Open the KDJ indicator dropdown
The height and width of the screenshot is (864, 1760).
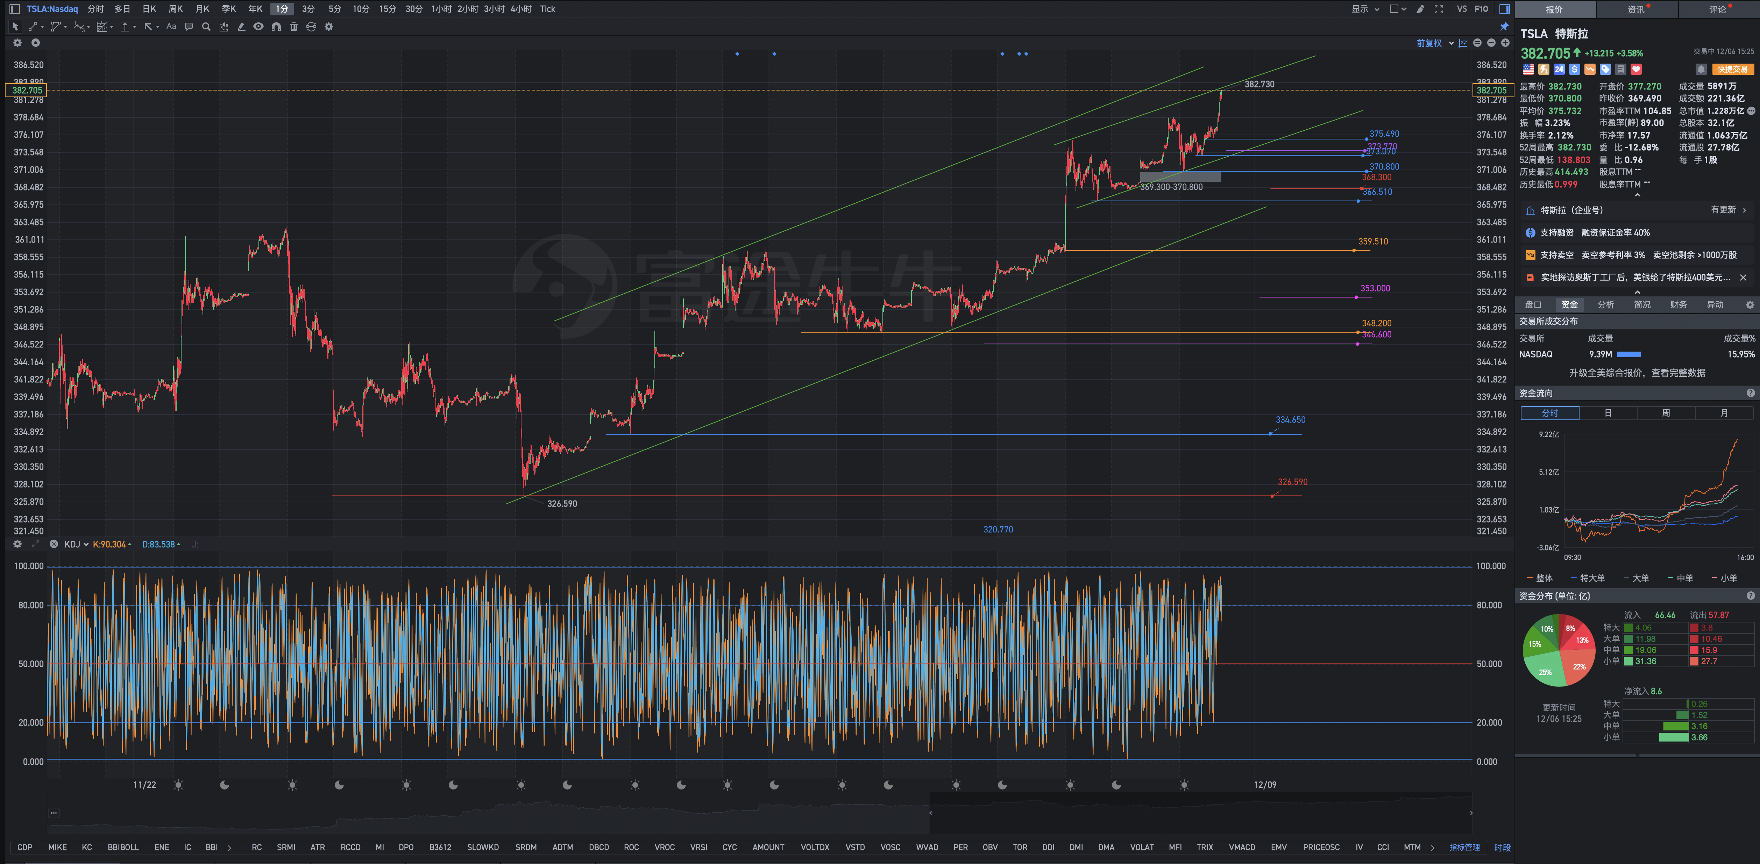[x=76, y=544]
